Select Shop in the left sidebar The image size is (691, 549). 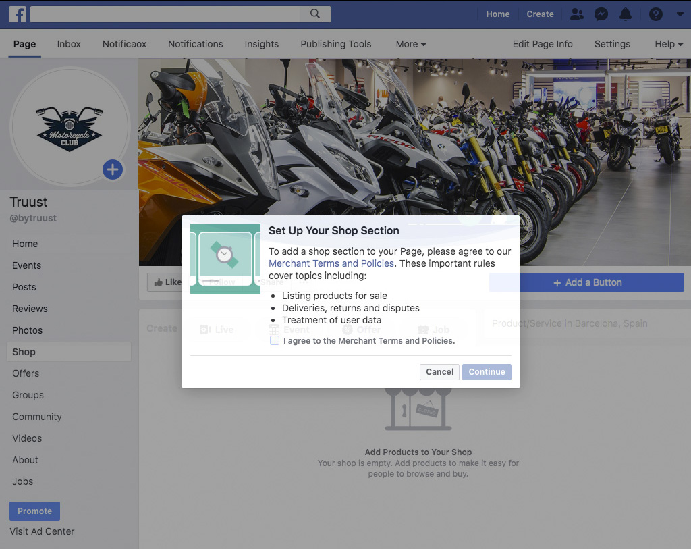click(x=69, y=352)
